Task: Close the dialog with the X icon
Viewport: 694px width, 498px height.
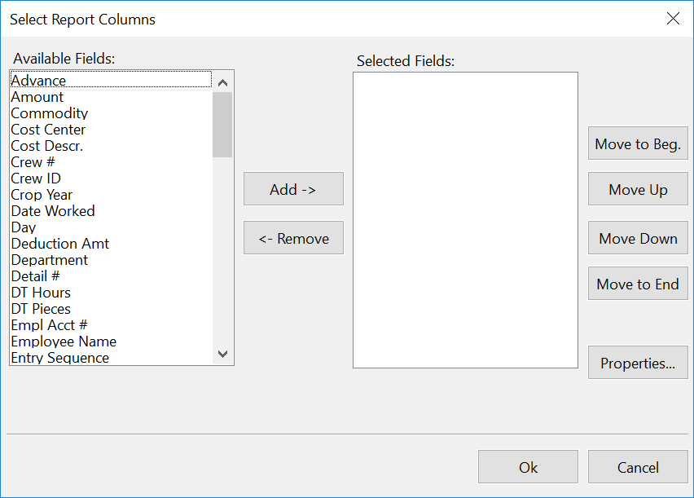Action: (673, 19)
